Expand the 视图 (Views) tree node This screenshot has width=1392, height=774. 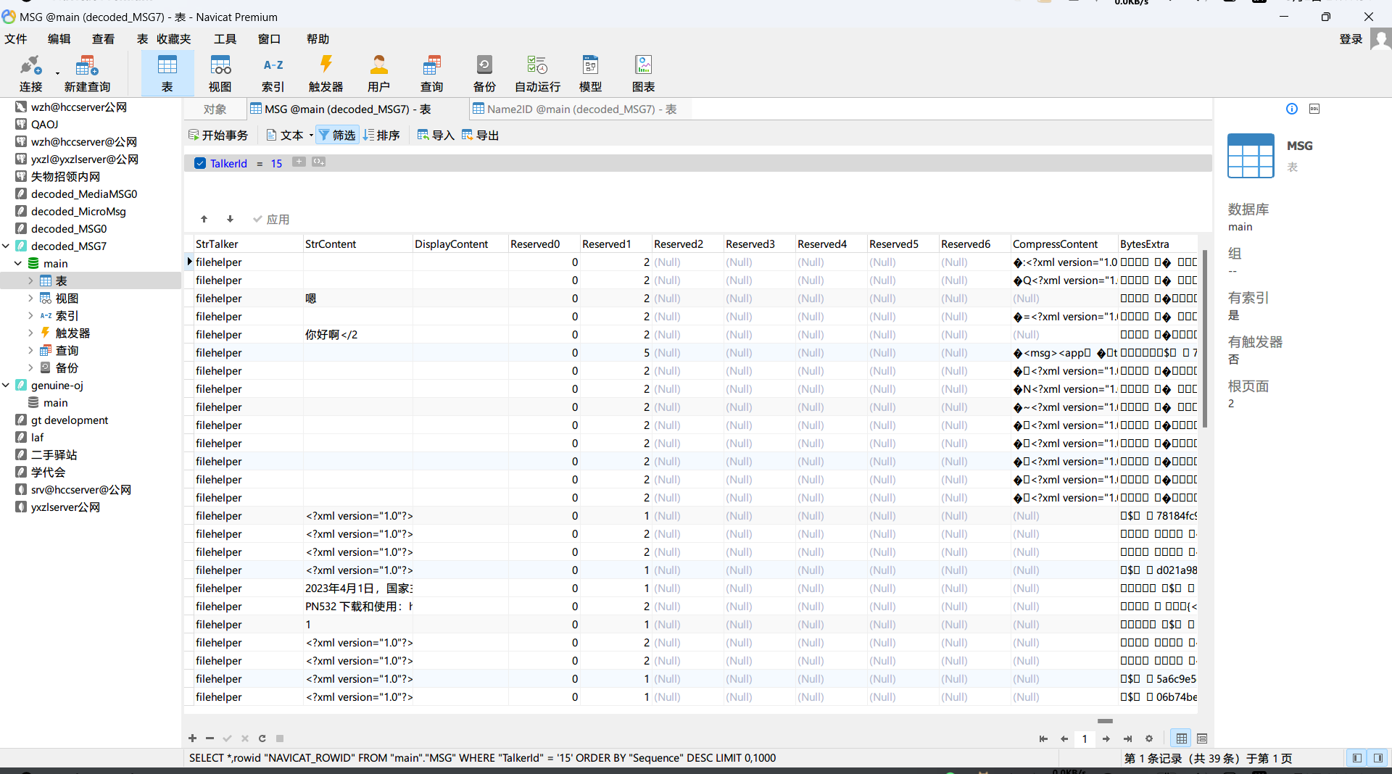[x=30, y=299]
